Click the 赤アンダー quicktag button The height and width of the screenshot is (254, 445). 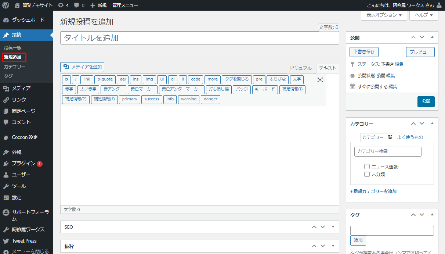[113, 89]
